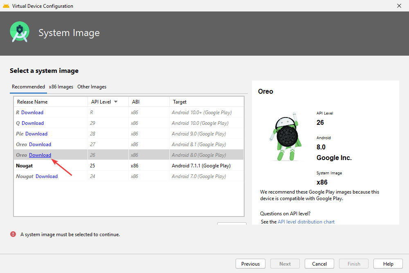This screenshot has height=273, width=409.
Task: Download the Pie system image
Action: (36, 134)
